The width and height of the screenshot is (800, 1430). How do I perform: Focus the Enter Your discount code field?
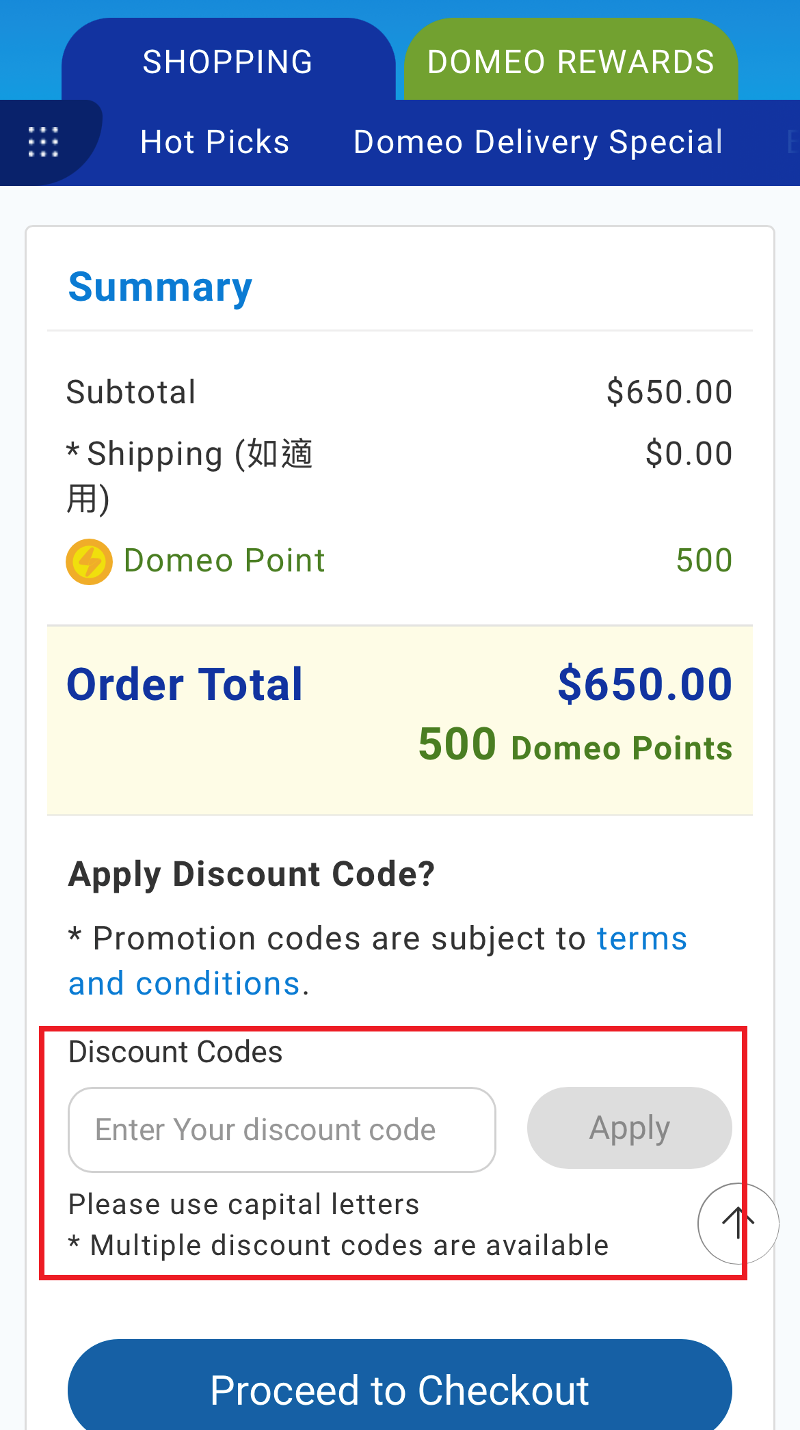coord(282,1130)
